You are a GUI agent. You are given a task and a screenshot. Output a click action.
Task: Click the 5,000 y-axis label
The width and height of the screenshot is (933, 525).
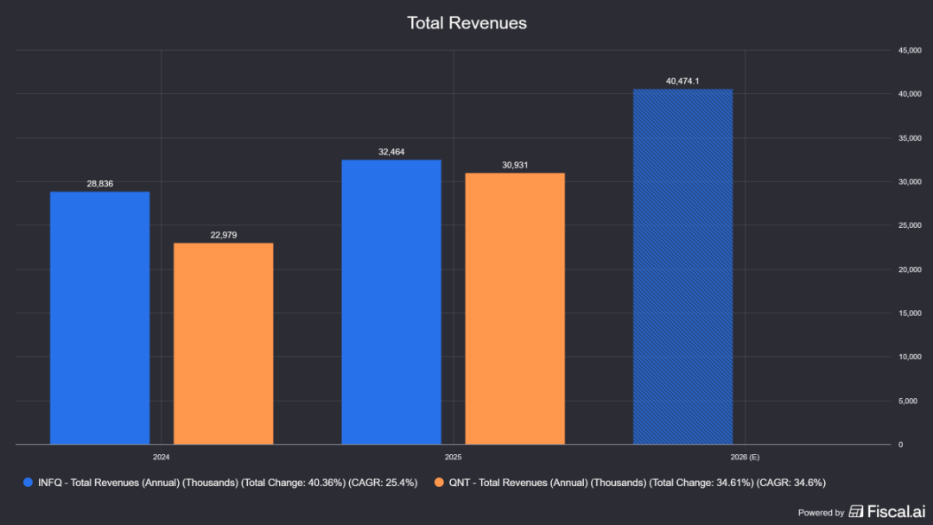click(x=908, y=401)
